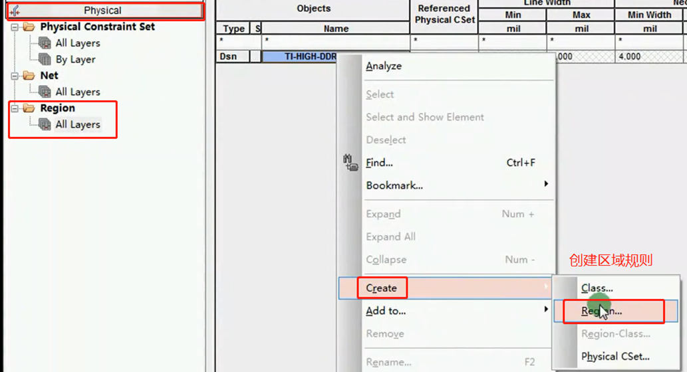The image size is (687, 372).
Task: Click the Physical domain icon in header
Action: coord(15,11)
